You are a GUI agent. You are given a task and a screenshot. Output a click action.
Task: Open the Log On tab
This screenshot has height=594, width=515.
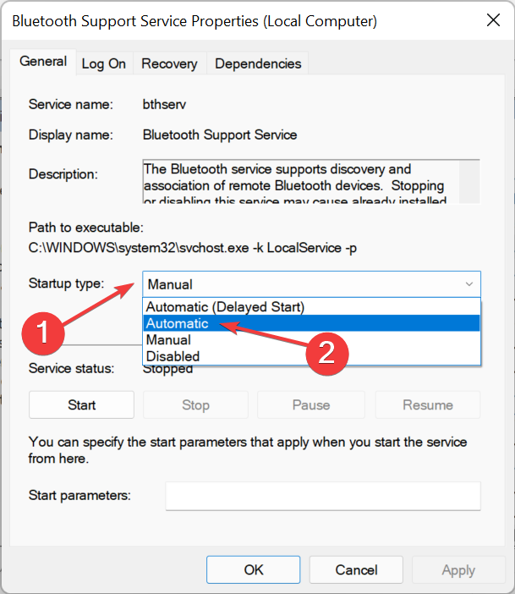(104, 63)
